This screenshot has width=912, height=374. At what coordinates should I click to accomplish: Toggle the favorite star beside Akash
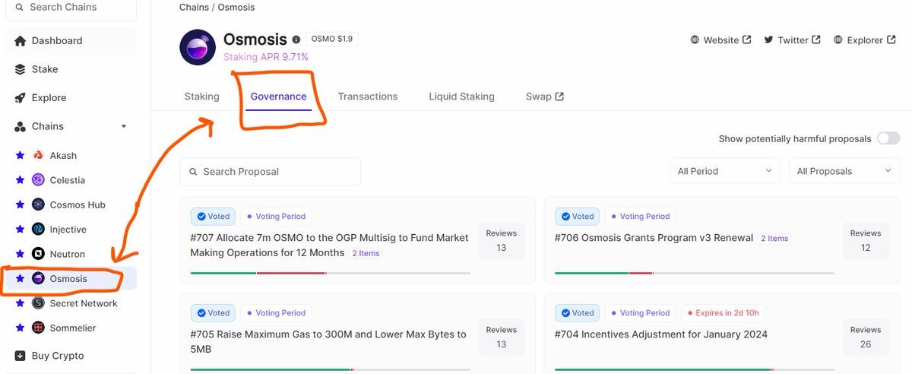click(21, 155)
